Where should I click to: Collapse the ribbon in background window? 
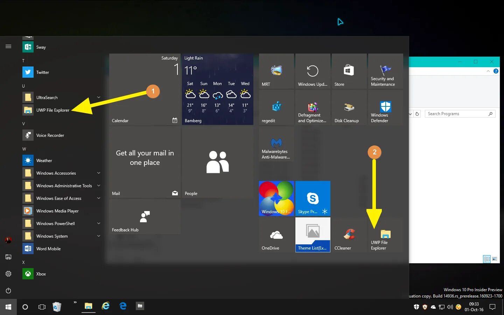[488, 71]
